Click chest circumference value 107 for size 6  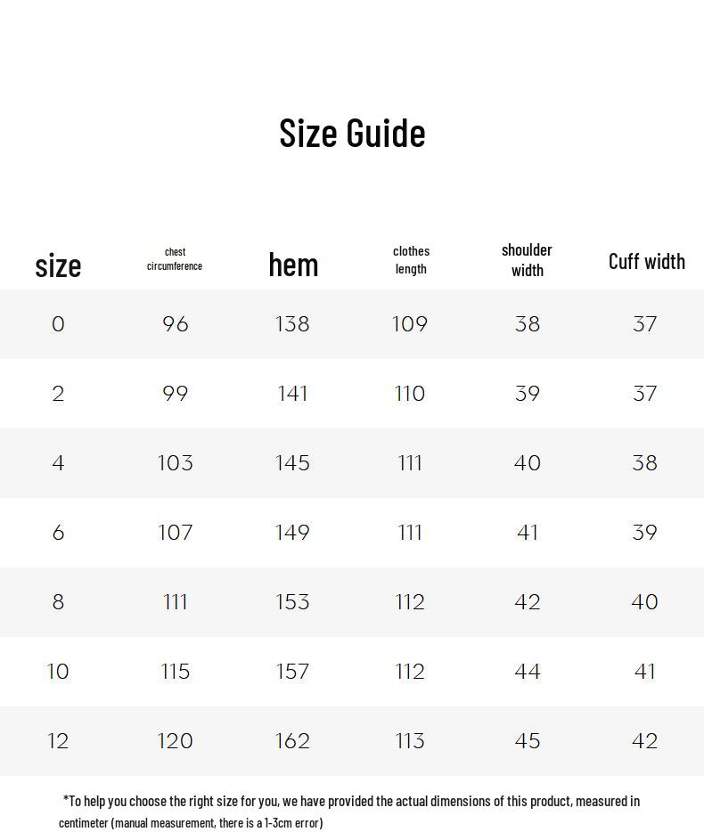click(x=176, y=533)
